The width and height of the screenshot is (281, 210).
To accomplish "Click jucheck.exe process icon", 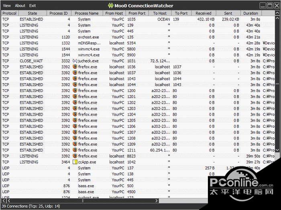I will point(75,61).
